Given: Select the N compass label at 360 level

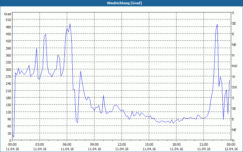Looking at the screenshot, I should [x=233, y=55].
